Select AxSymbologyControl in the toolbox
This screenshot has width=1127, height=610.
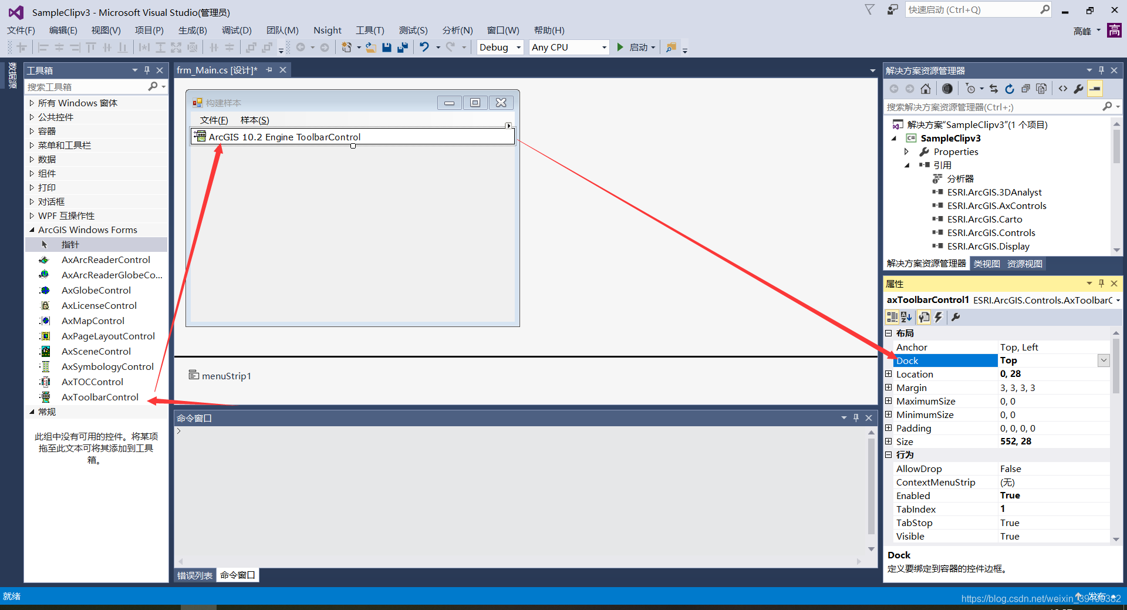tap(107, 366)
